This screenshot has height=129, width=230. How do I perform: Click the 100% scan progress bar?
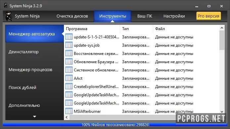pyautogui.click(x=115, y=125)
